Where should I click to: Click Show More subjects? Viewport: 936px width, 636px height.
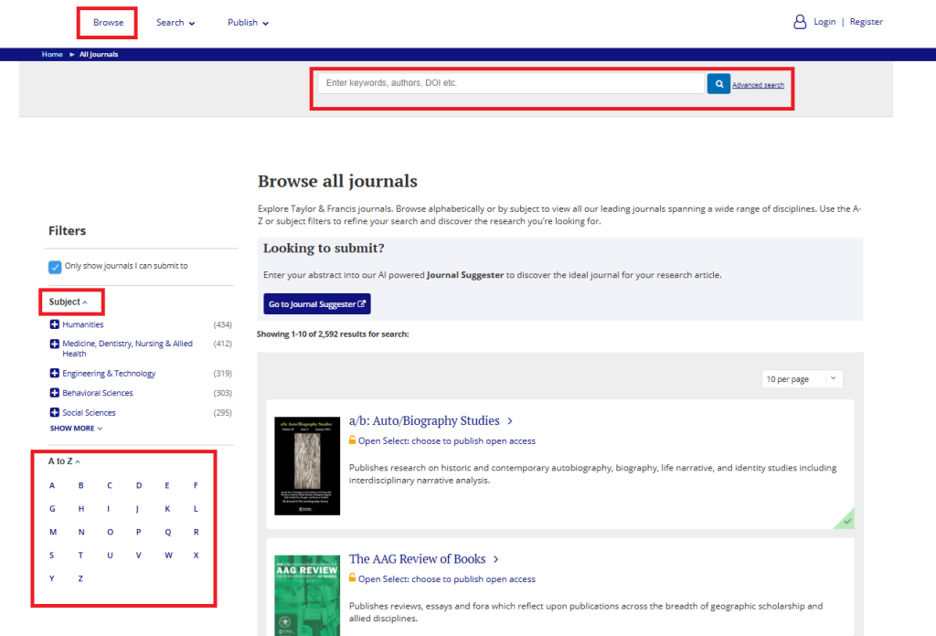(76, 428)
